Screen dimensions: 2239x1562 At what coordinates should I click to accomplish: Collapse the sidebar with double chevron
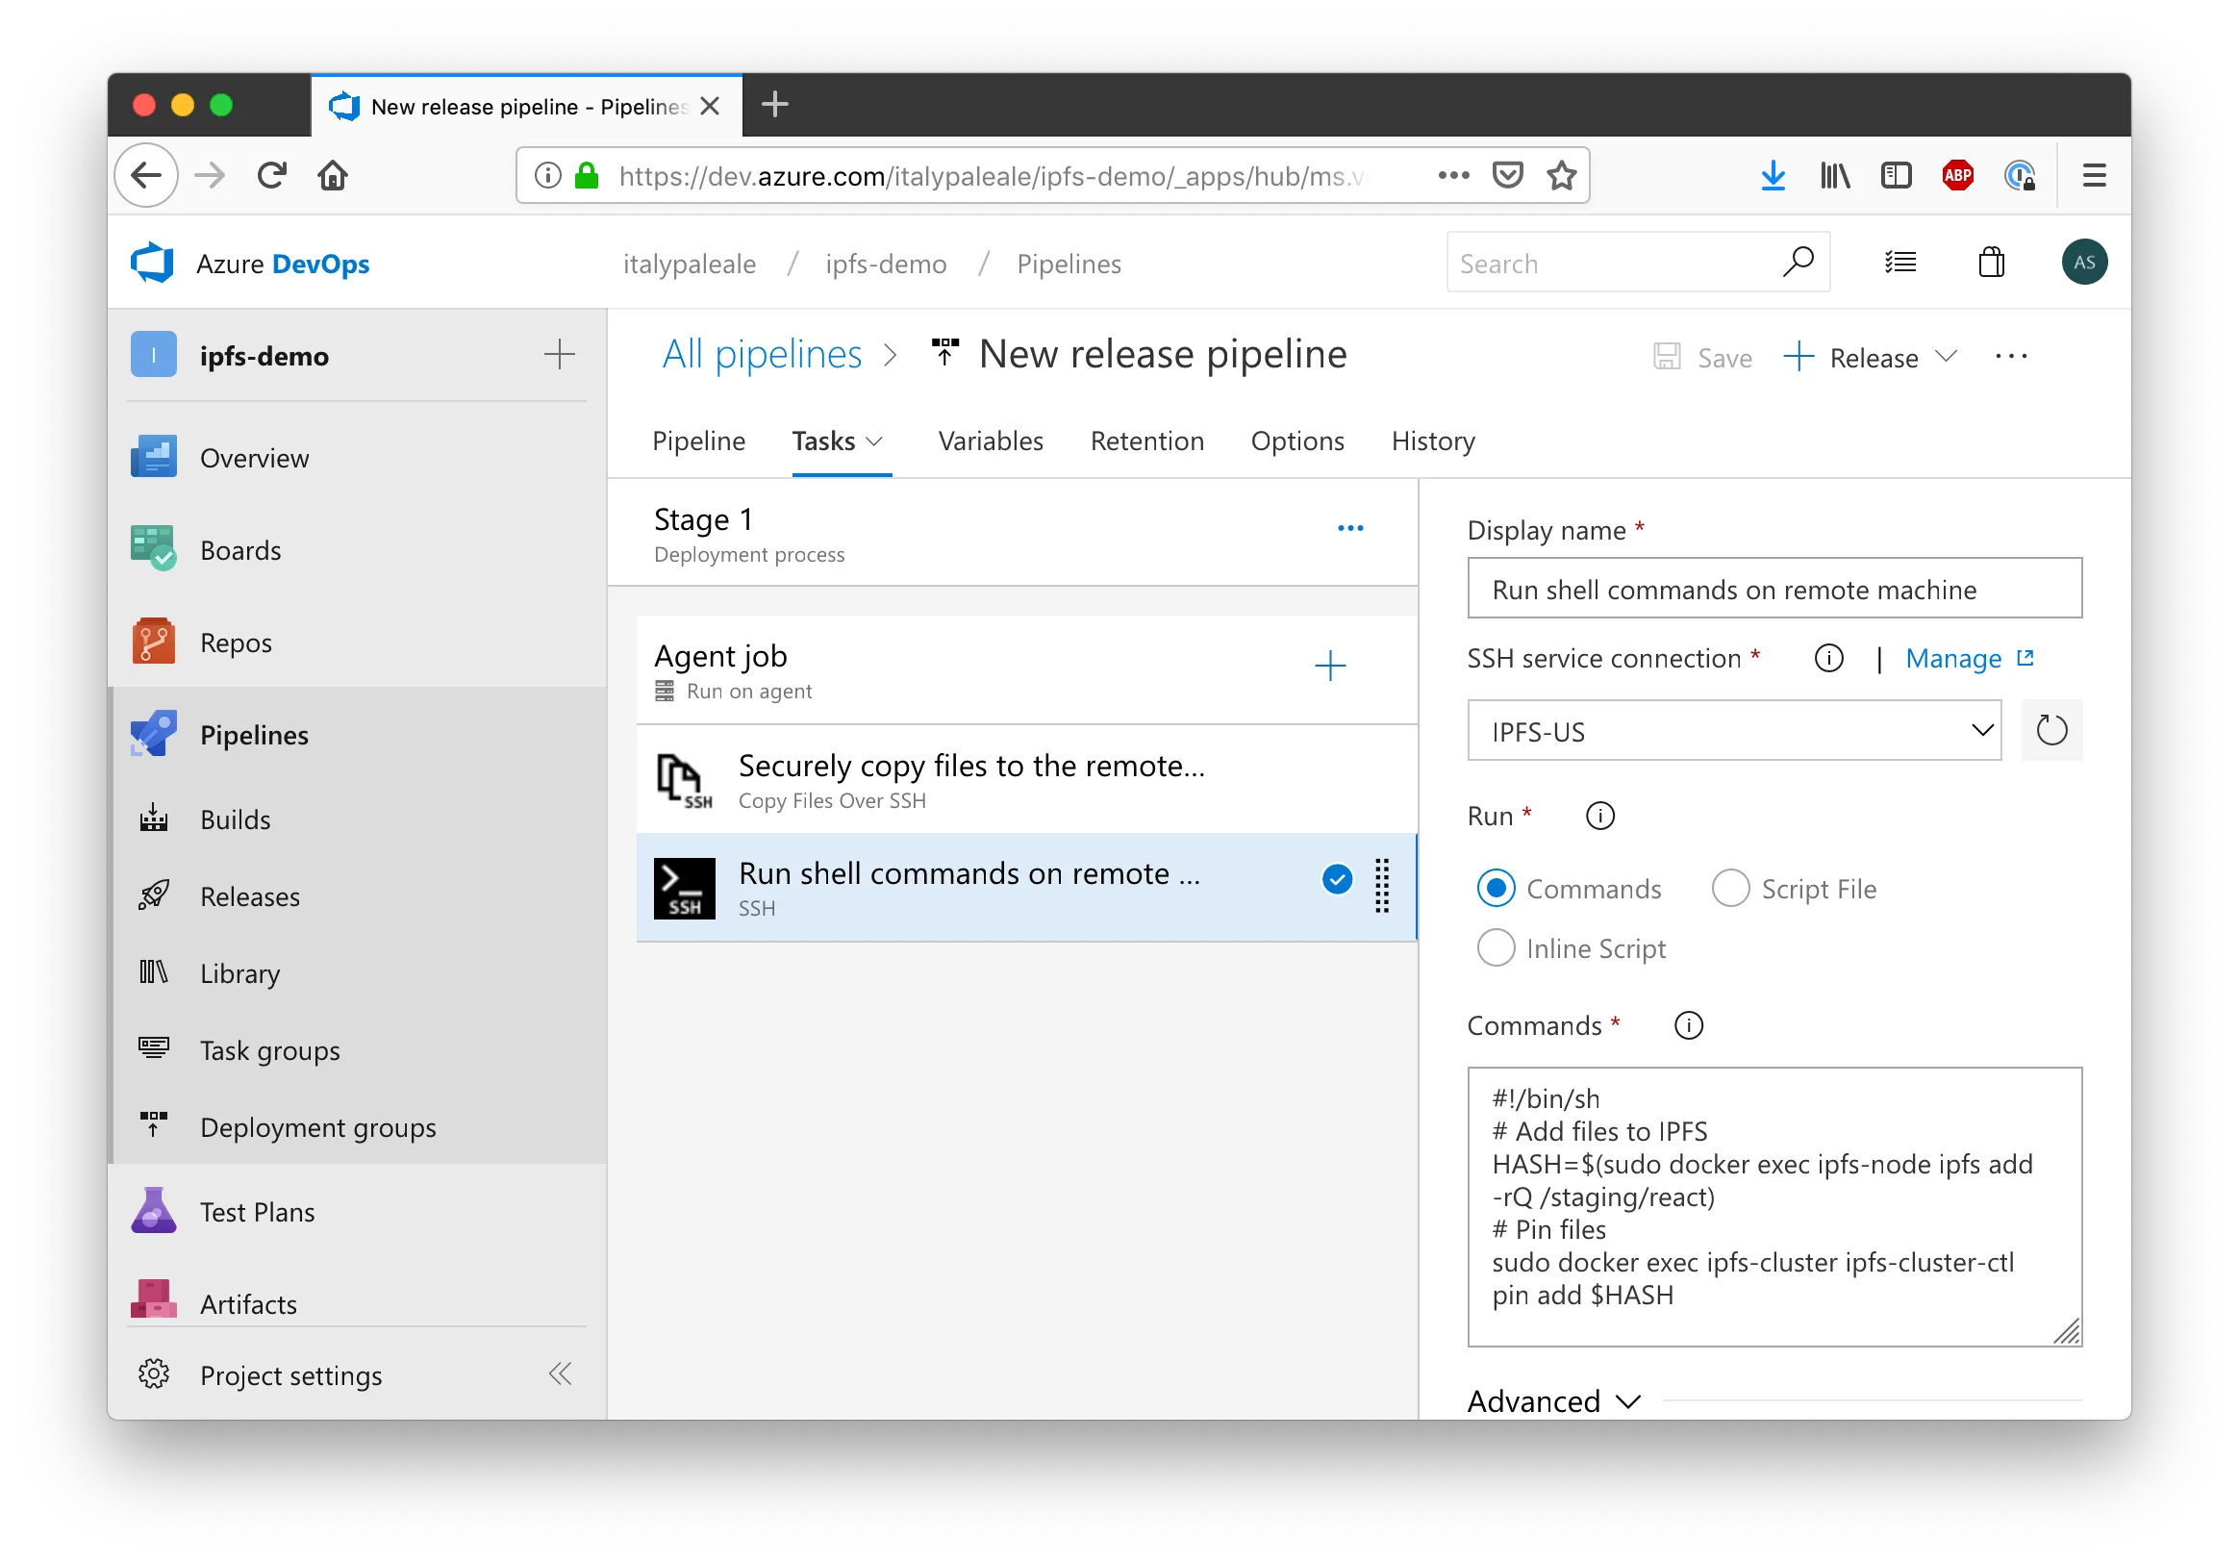tap(560, 1373)
